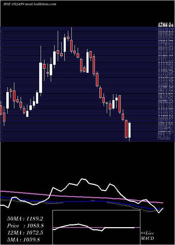Select the Price : 1083.8 value
The image size is (175, 245).
point(25,226)
